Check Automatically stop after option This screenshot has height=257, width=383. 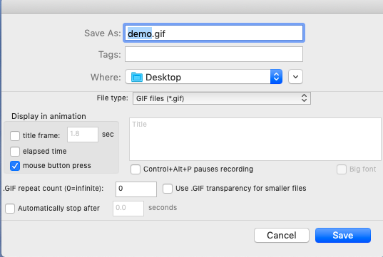click(10, 209)
